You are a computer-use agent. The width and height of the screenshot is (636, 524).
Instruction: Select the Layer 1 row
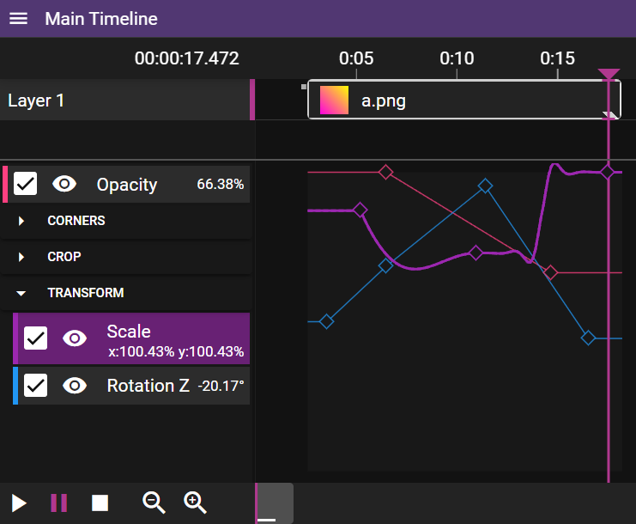(x=125, y=100)
